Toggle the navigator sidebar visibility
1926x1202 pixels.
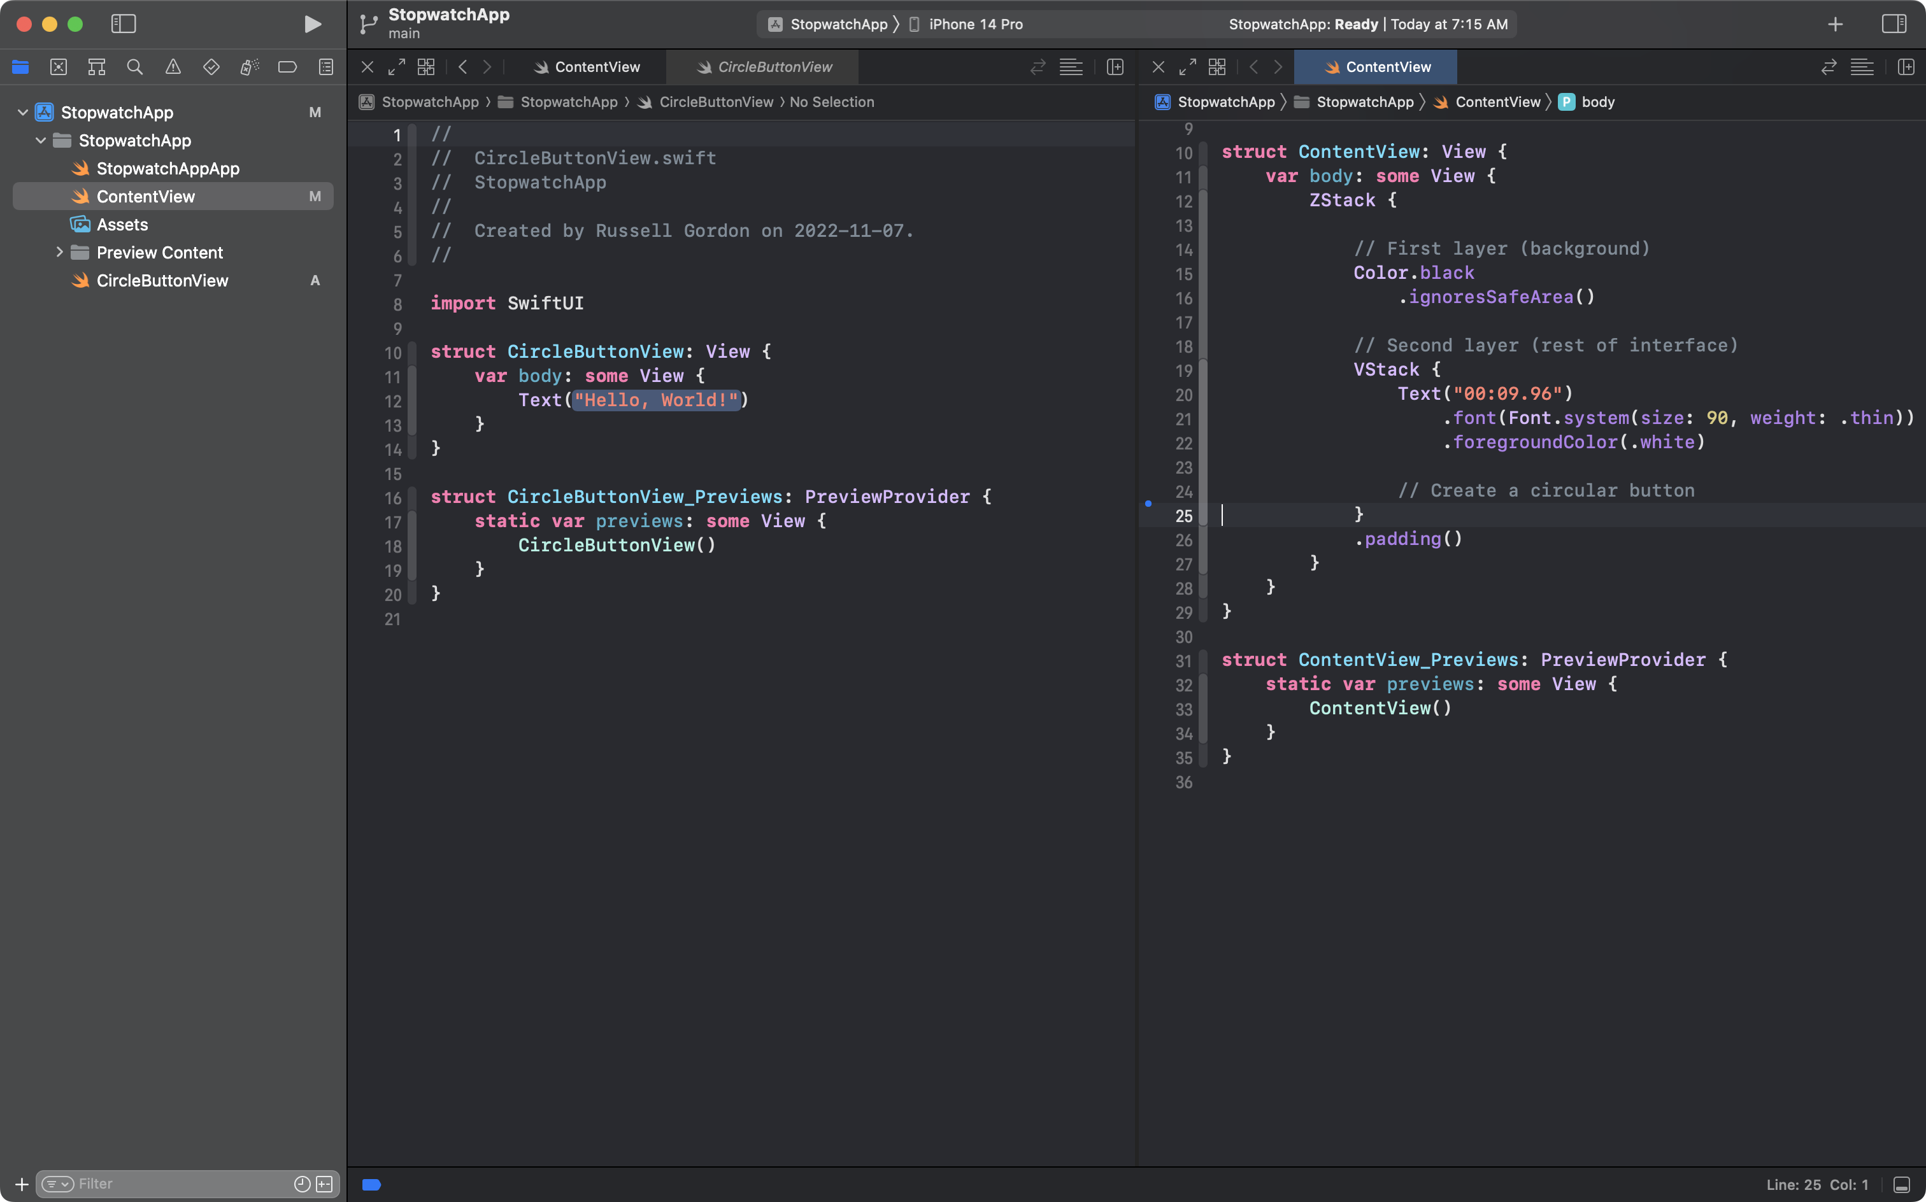(124, 24)
